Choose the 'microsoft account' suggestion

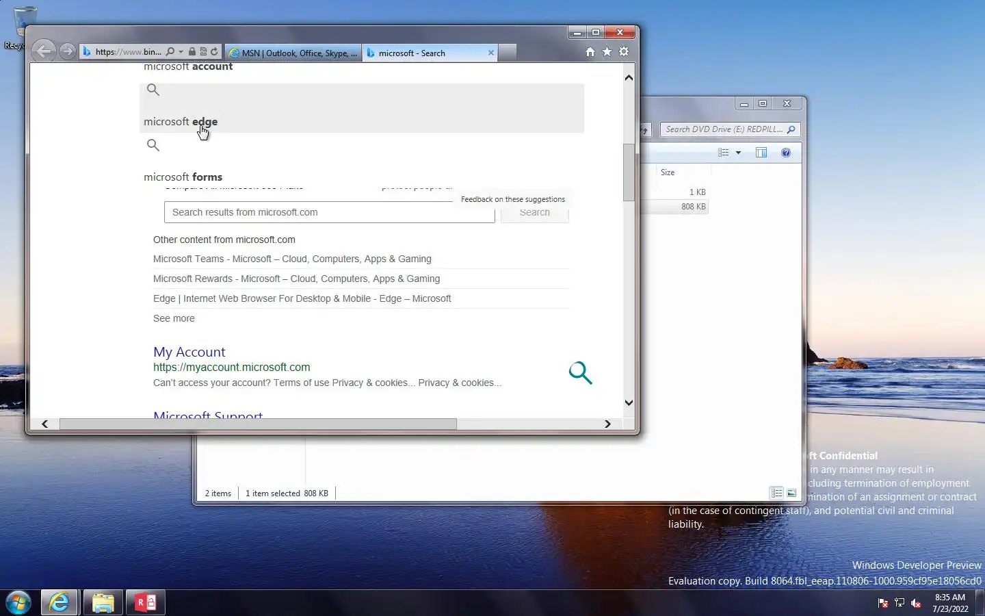(x=188, y=66)
